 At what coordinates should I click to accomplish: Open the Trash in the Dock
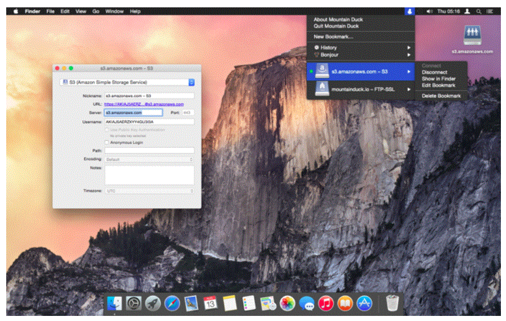(x=392, y=303)
